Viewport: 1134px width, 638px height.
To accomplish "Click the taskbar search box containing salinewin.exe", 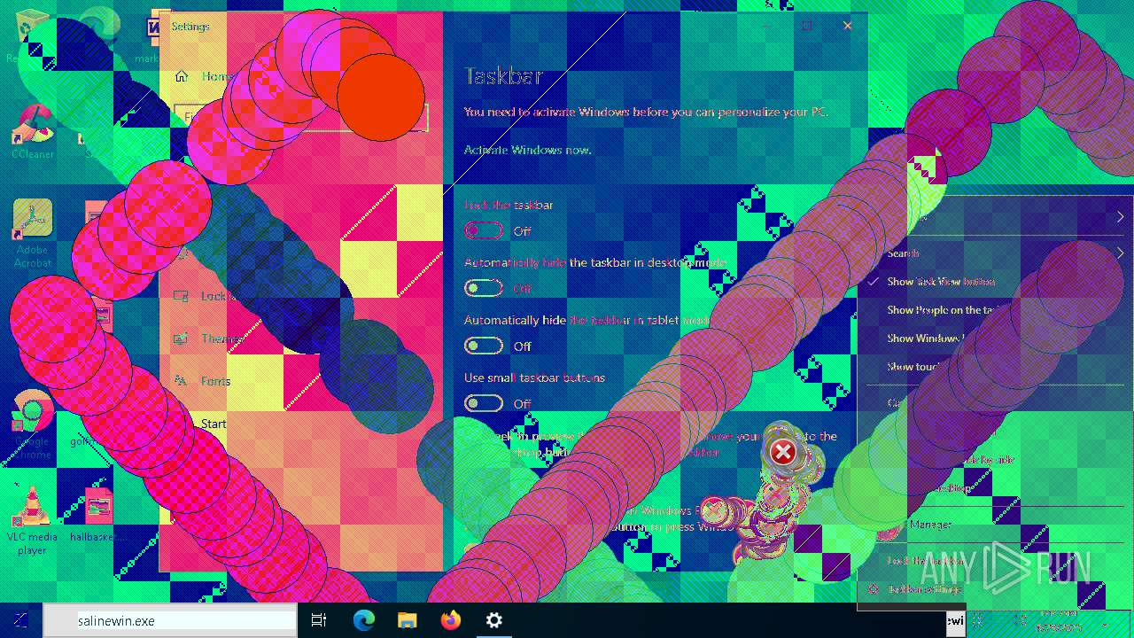I will pos(171,620).
